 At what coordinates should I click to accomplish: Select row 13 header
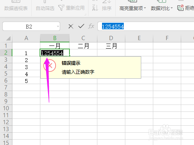6,129
